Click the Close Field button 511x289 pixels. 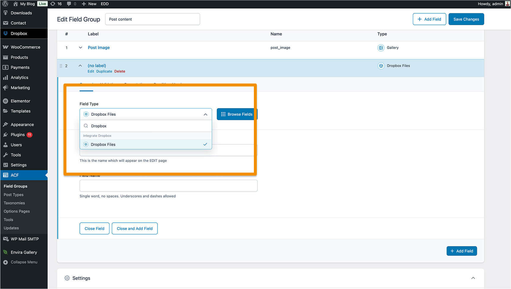(x=94, y=229)
